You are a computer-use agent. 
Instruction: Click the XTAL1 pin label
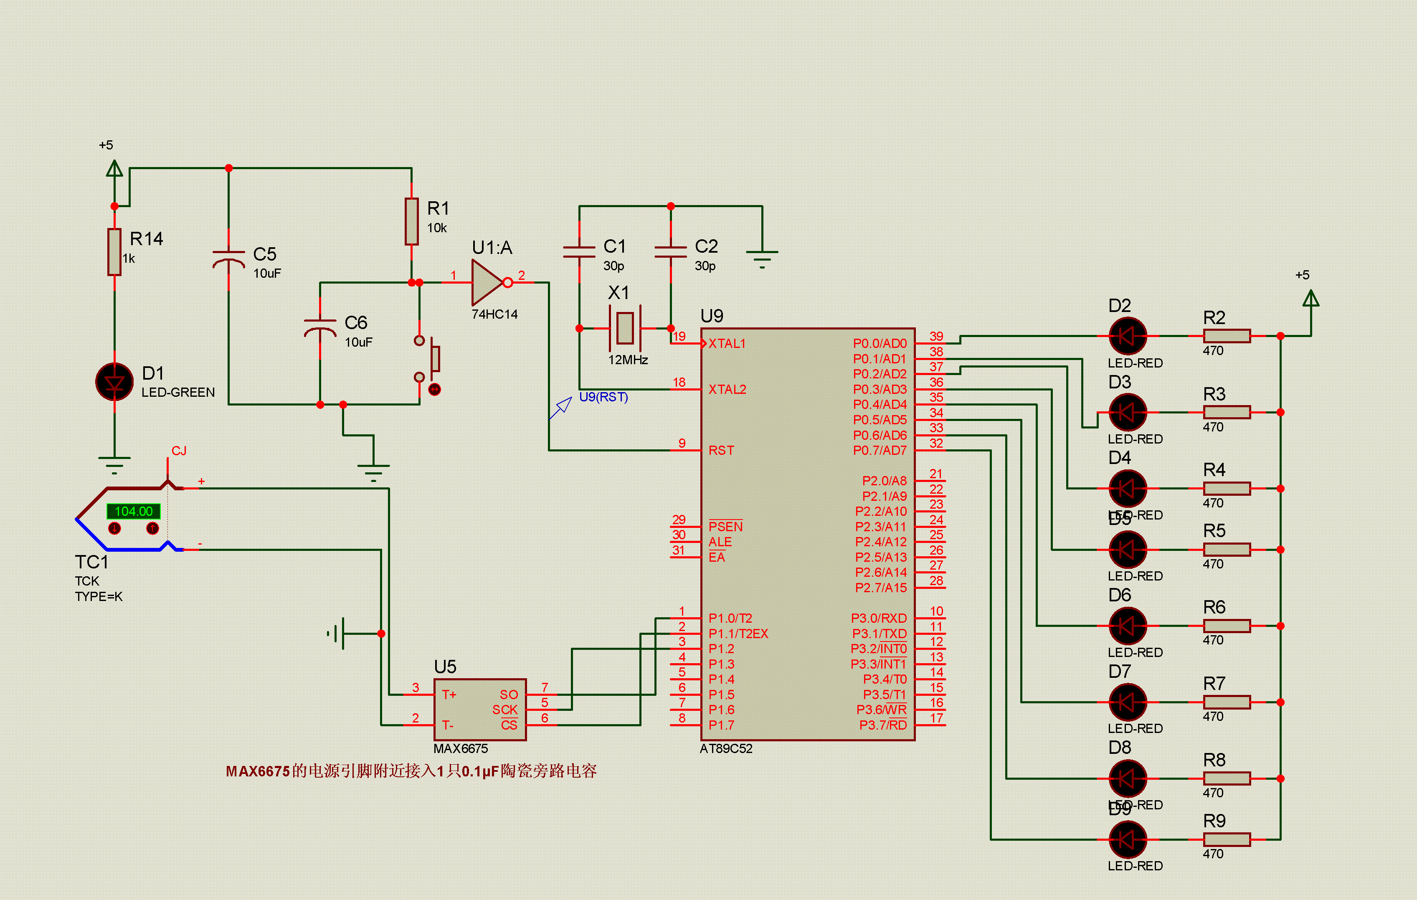727,344
